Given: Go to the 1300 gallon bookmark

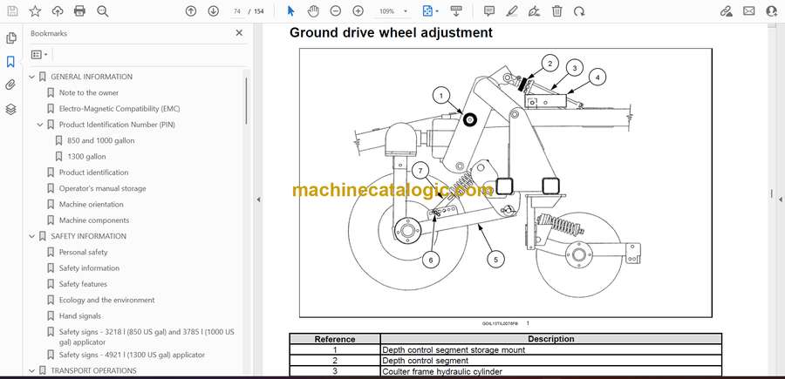Looking at the screenshot, I should coord(86,157).
